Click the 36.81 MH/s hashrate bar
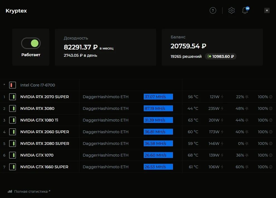Viewport: 276px width, 198px height. tap(158, 132)
